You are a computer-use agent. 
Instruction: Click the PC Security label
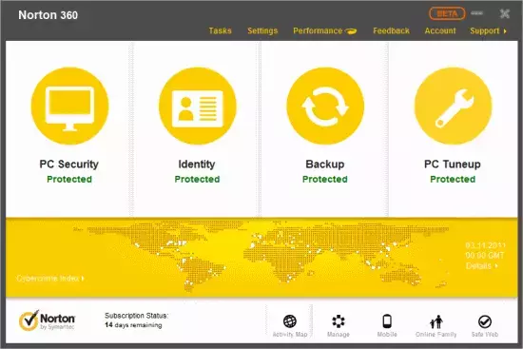tap(69, 165)
